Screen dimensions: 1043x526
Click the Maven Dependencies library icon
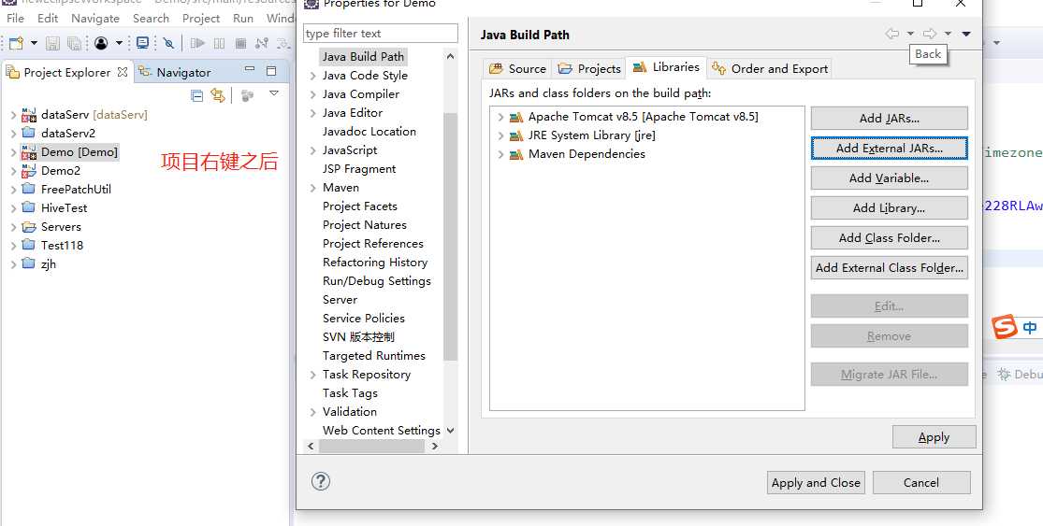[516, 154]
